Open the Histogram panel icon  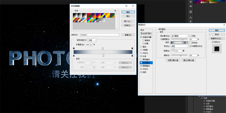pyautogui.click(x=191, y=6)
